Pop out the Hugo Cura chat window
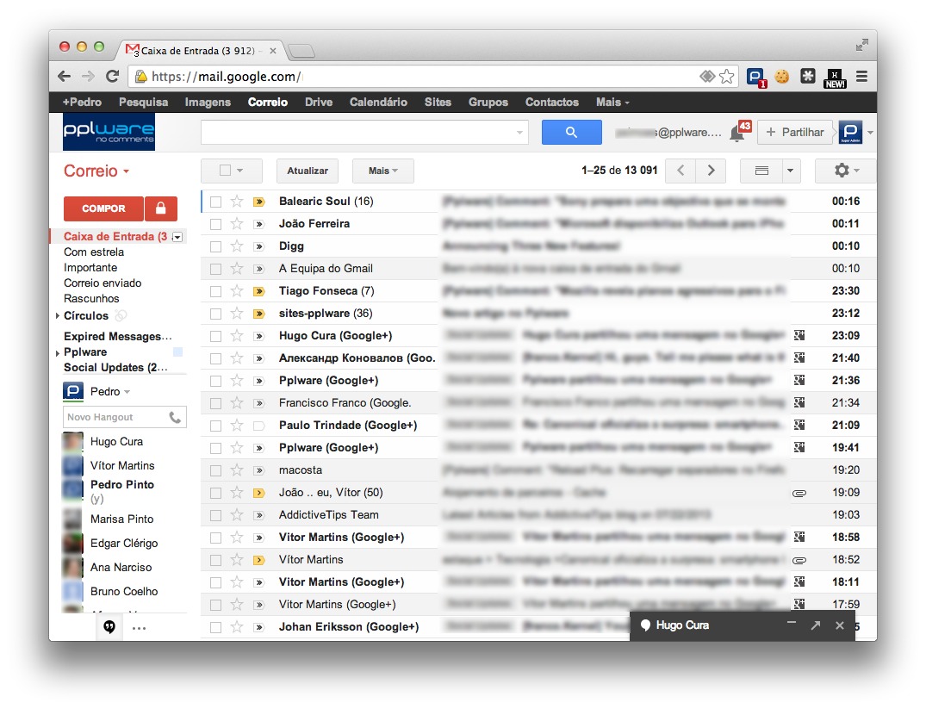 click(x=816, y=625)
